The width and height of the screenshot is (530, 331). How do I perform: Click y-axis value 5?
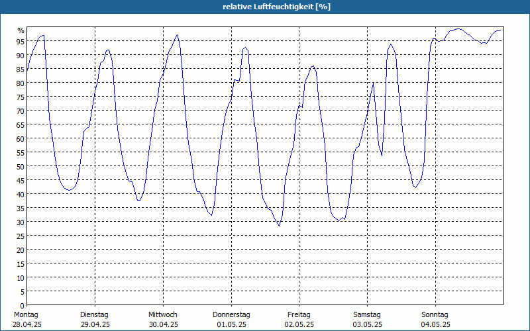(23, 292)
